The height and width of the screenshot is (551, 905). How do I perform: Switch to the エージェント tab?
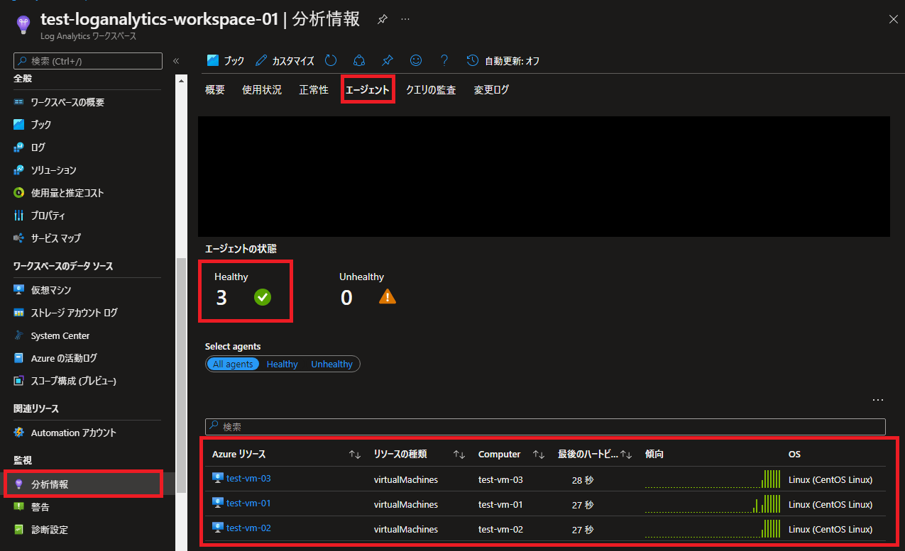pyautogui.click(x=368, y=90)
